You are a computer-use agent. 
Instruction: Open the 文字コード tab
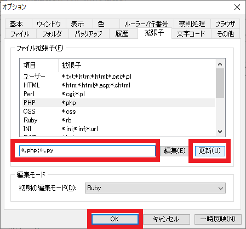click(x=191, y=34)
